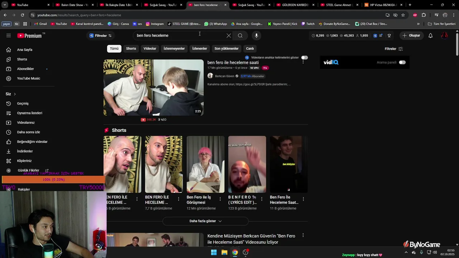The height and width of the screenshot is (258, 459).
Task: Bookmark this page with the star icon
Action: pos(403,15)
